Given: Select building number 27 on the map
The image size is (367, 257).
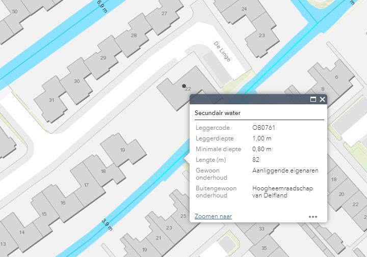Looking at the screenshot, I should 164,13.
